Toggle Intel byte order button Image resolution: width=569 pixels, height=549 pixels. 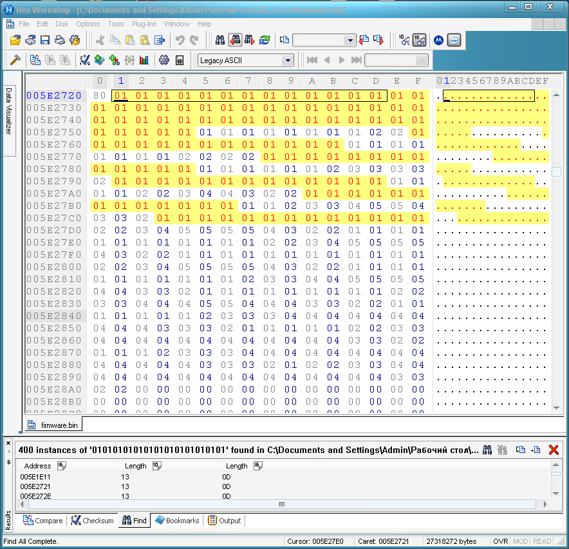click(x=454, y=40)
